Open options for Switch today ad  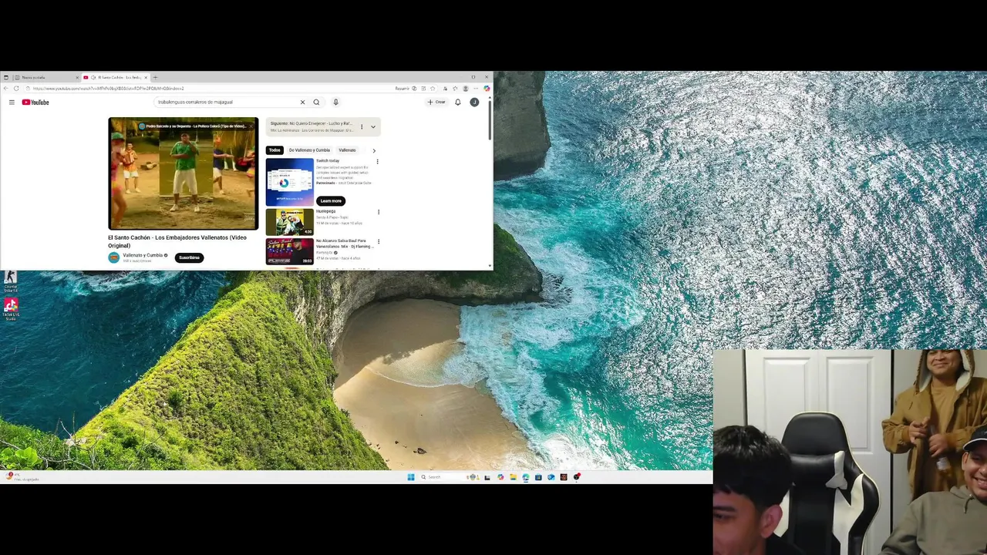pyautogui.click(x=377, y=162)
